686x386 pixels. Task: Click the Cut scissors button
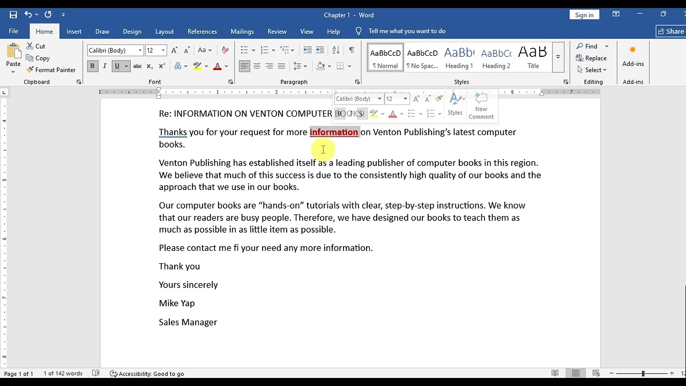click(x=36, y=46)
